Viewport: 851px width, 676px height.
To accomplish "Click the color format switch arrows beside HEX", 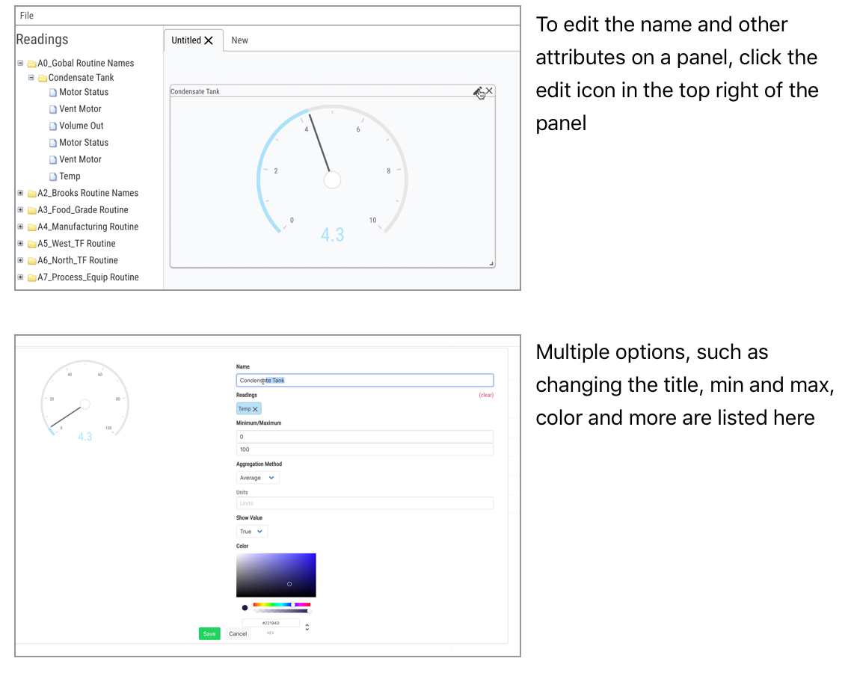I will pos(307,627).
